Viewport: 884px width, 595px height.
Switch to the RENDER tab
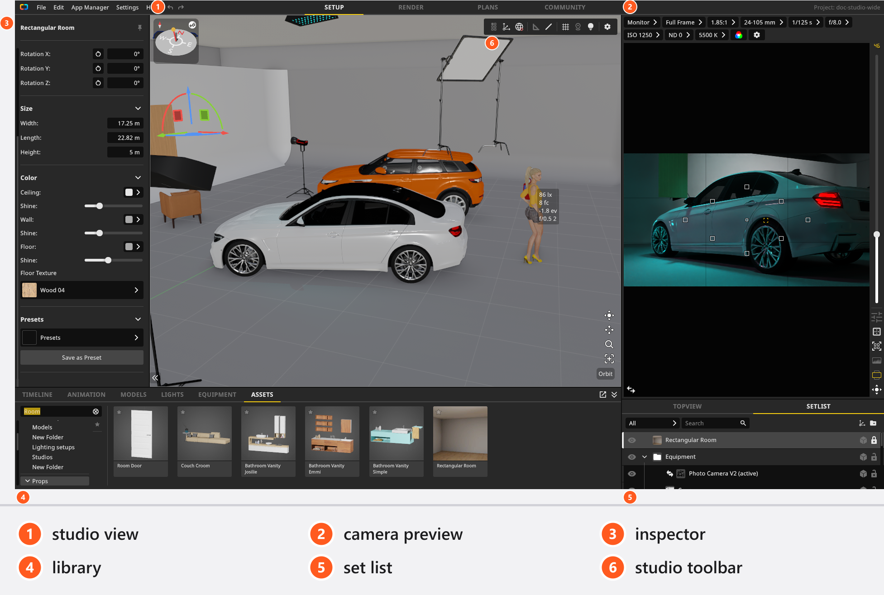[x=411, y=7]
